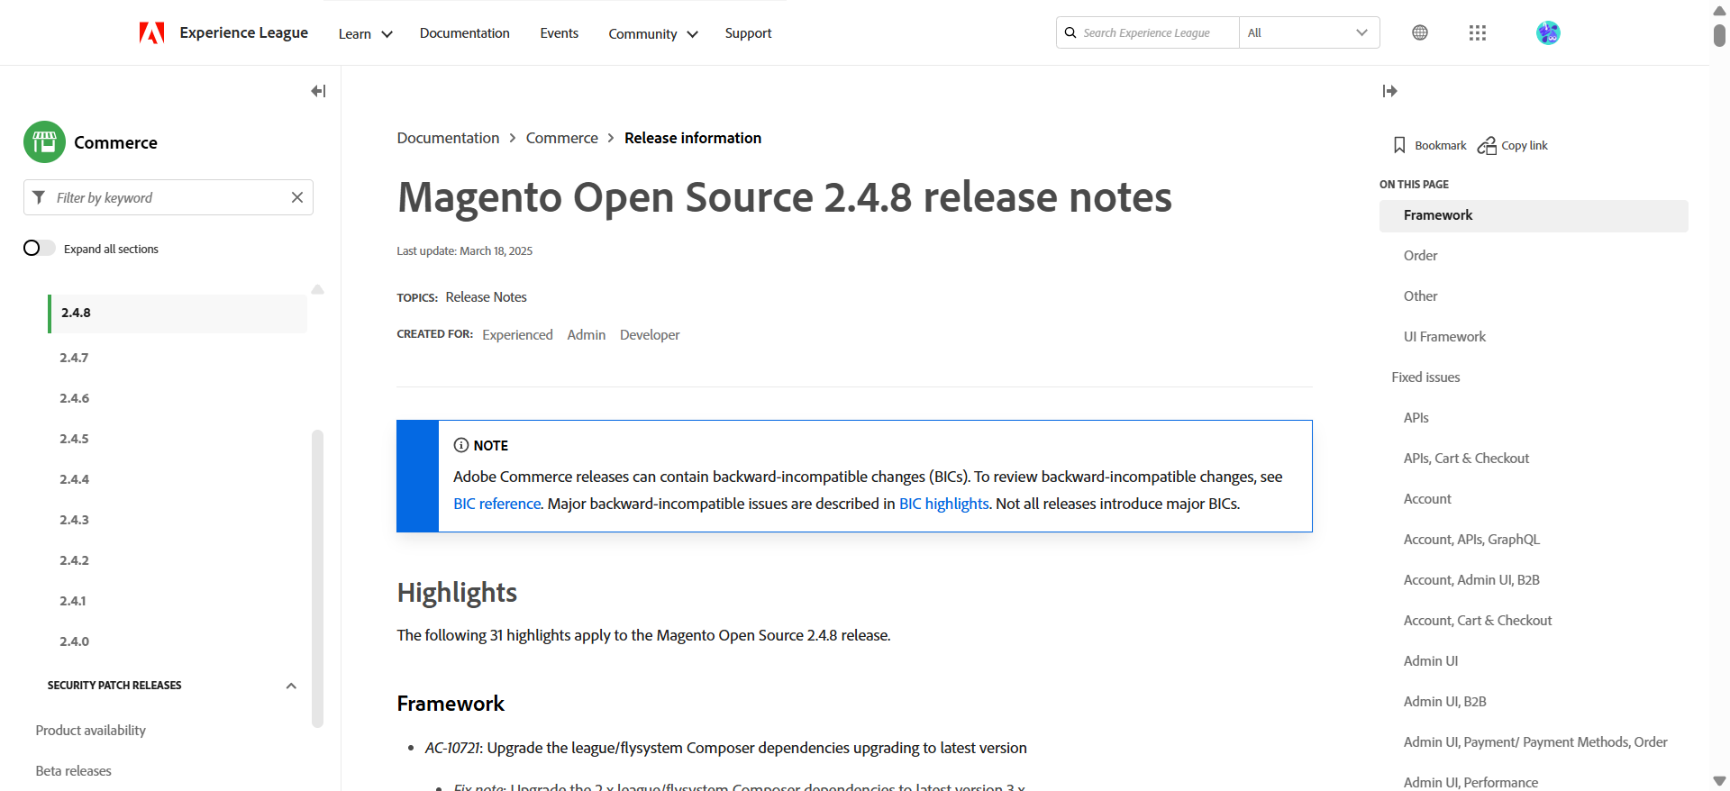Open the Adobe apps grid menu
Screen dimensions: 1730x791
[x=1478, y=32]
